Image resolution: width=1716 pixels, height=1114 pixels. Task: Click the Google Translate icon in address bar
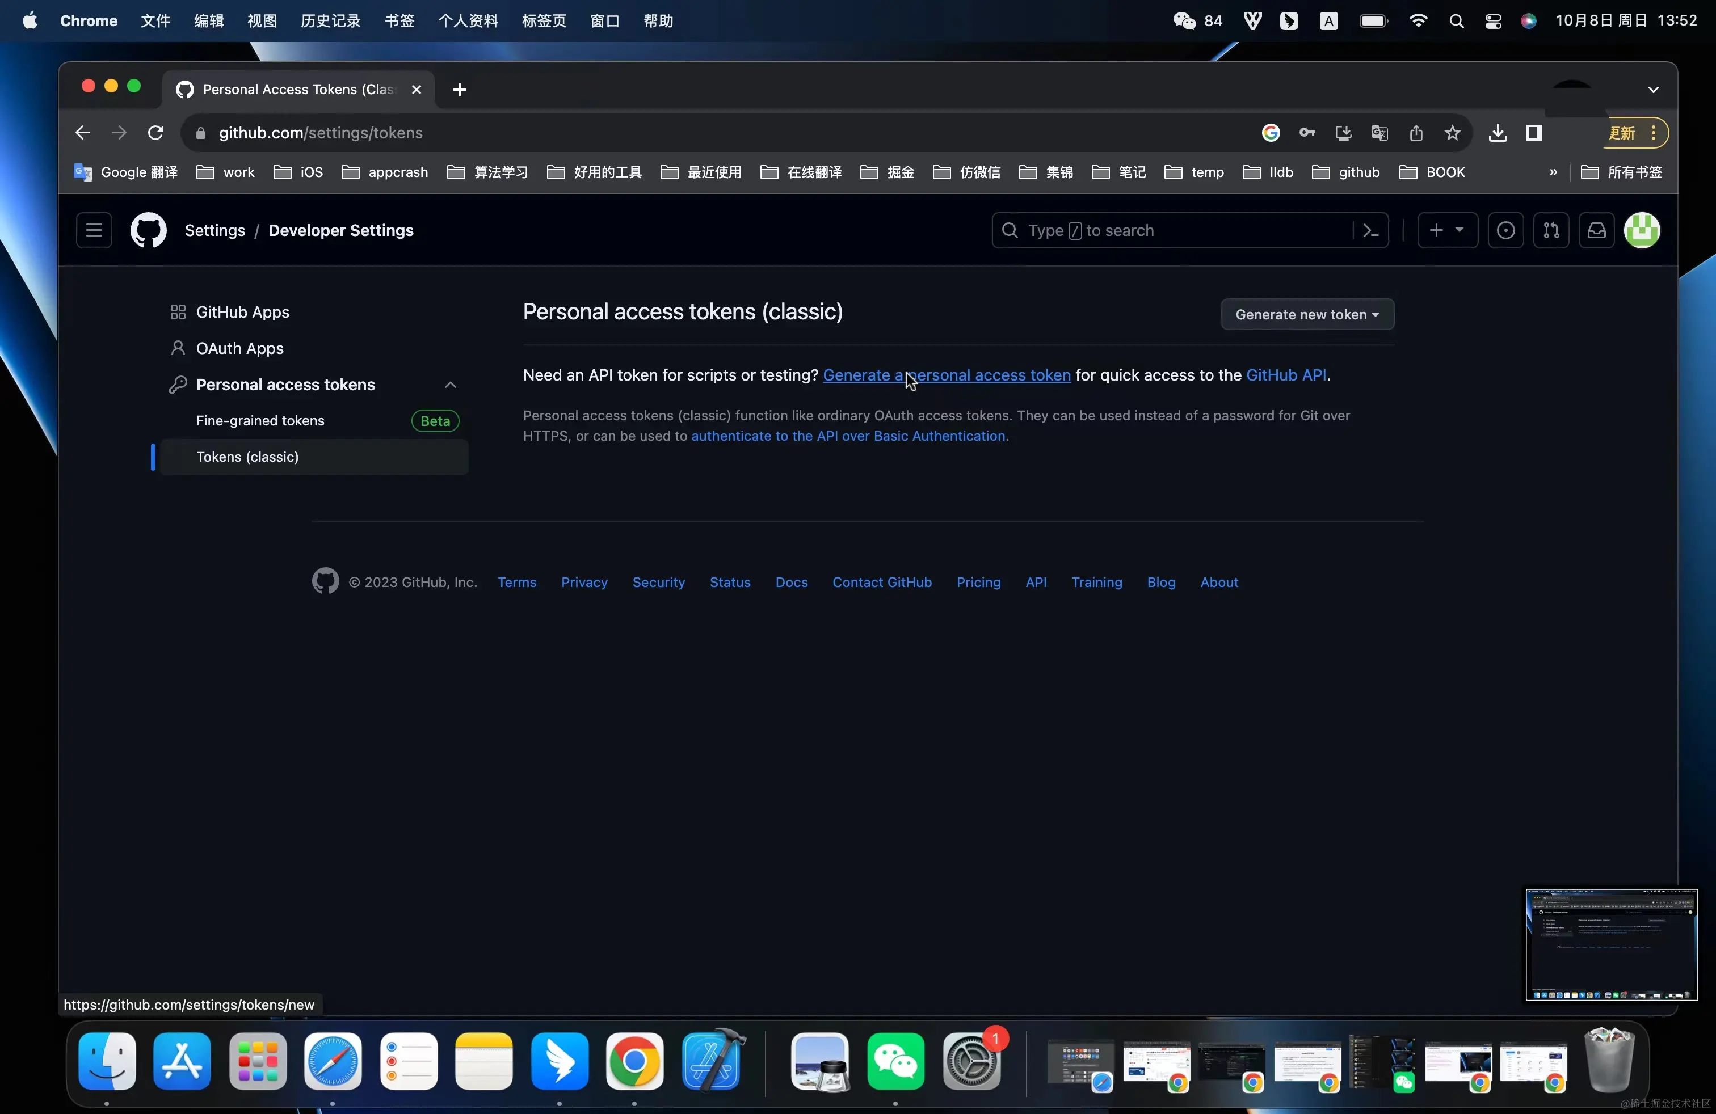(1379, 133)
